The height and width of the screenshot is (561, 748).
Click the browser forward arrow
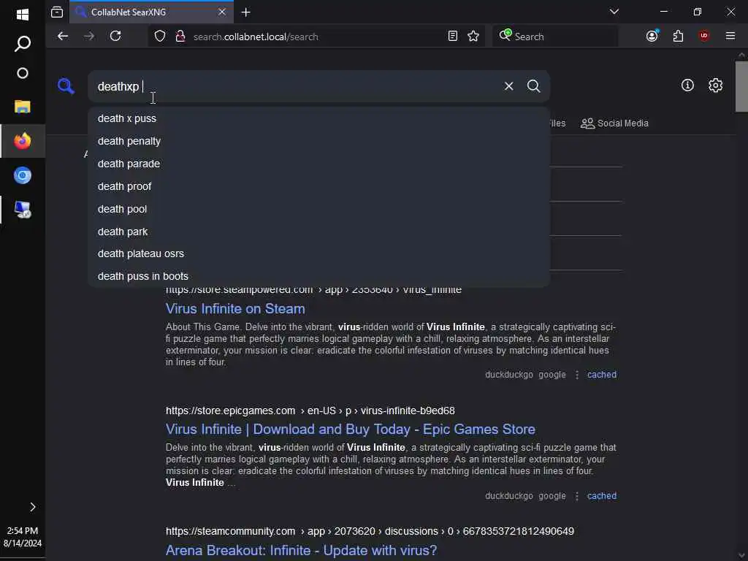point(89,37)
